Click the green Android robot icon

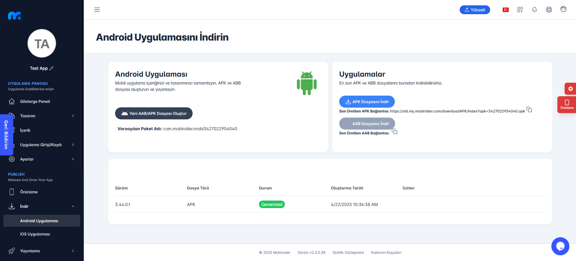(x=307, y=83)
